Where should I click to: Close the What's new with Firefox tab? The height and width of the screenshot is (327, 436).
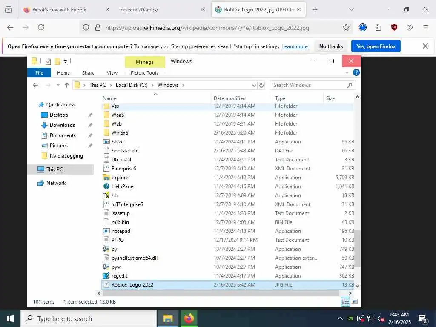click(x=107, y=9)
